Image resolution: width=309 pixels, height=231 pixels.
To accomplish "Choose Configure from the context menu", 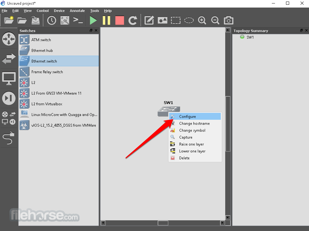I will 195,116.
